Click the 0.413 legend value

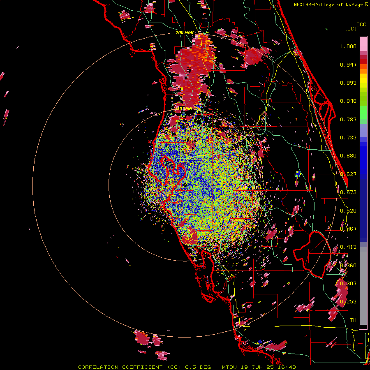coord(348,247)
